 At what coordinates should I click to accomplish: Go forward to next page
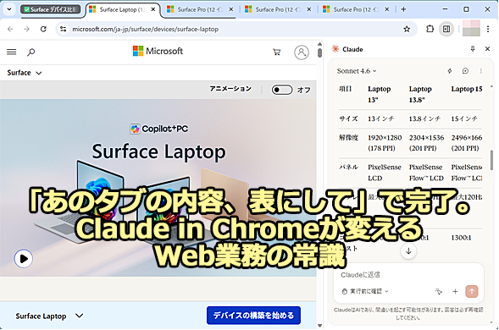pyautogui.click(x=27, y=30)
